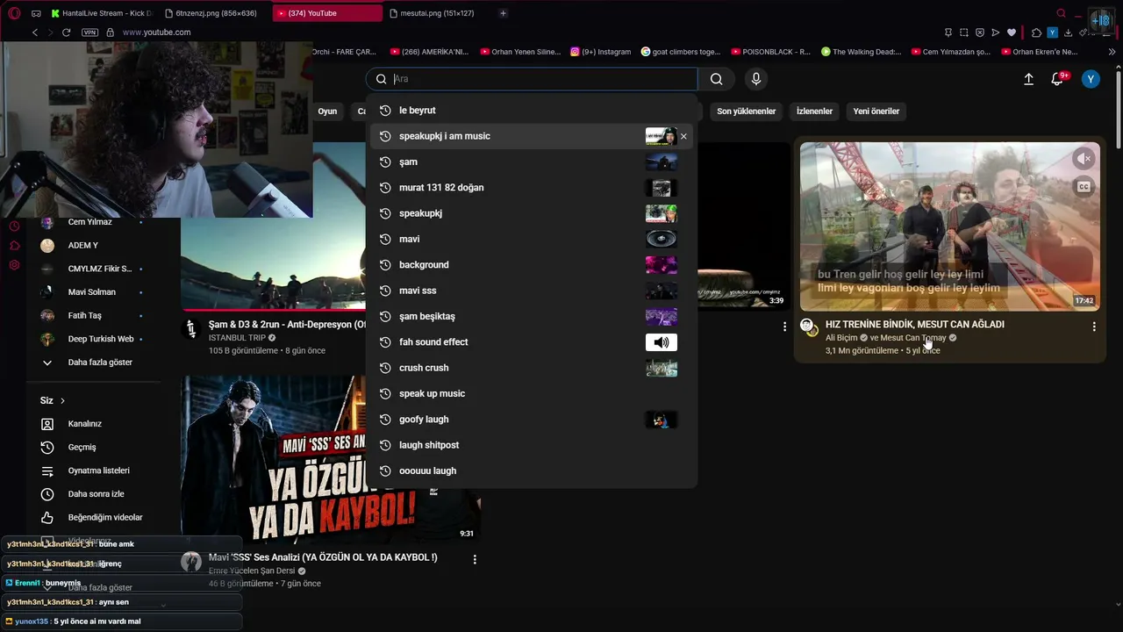Select 'speakupkj i am music' suggestion
1123x632 pixels.
(x=532, y=136)
